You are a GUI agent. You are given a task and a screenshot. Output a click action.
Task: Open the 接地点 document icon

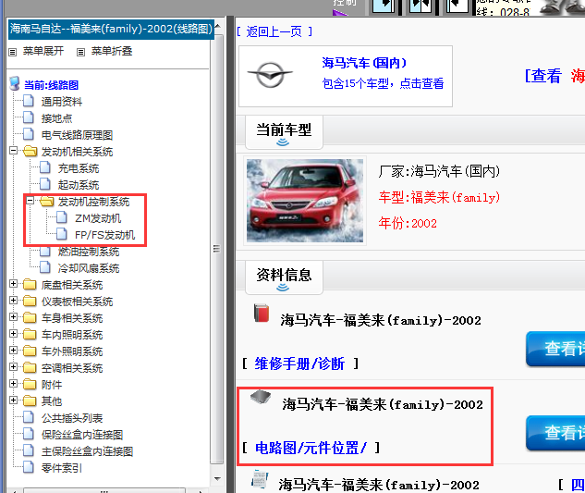coord(29,117)
